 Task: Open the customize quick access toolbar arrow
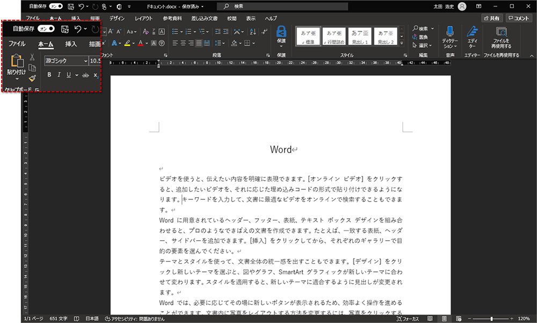[x=129, y=6]
